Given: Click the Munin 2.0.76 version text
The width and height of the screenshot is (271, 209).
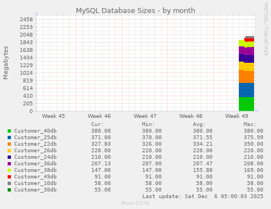Looking at the screenshot, I should (135, 203).
